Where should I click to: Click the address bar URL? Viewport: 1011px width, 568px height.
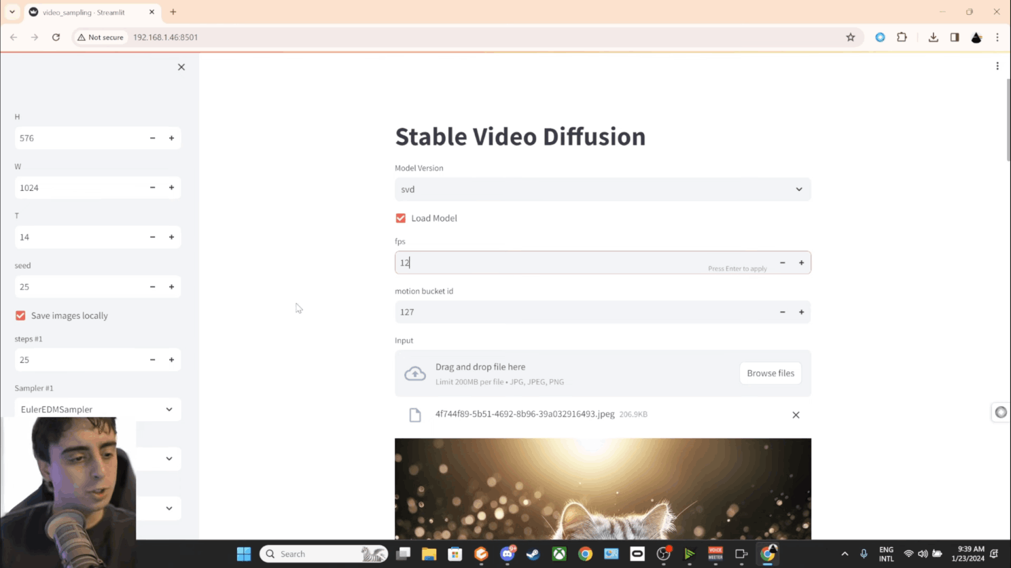point(166,37)
